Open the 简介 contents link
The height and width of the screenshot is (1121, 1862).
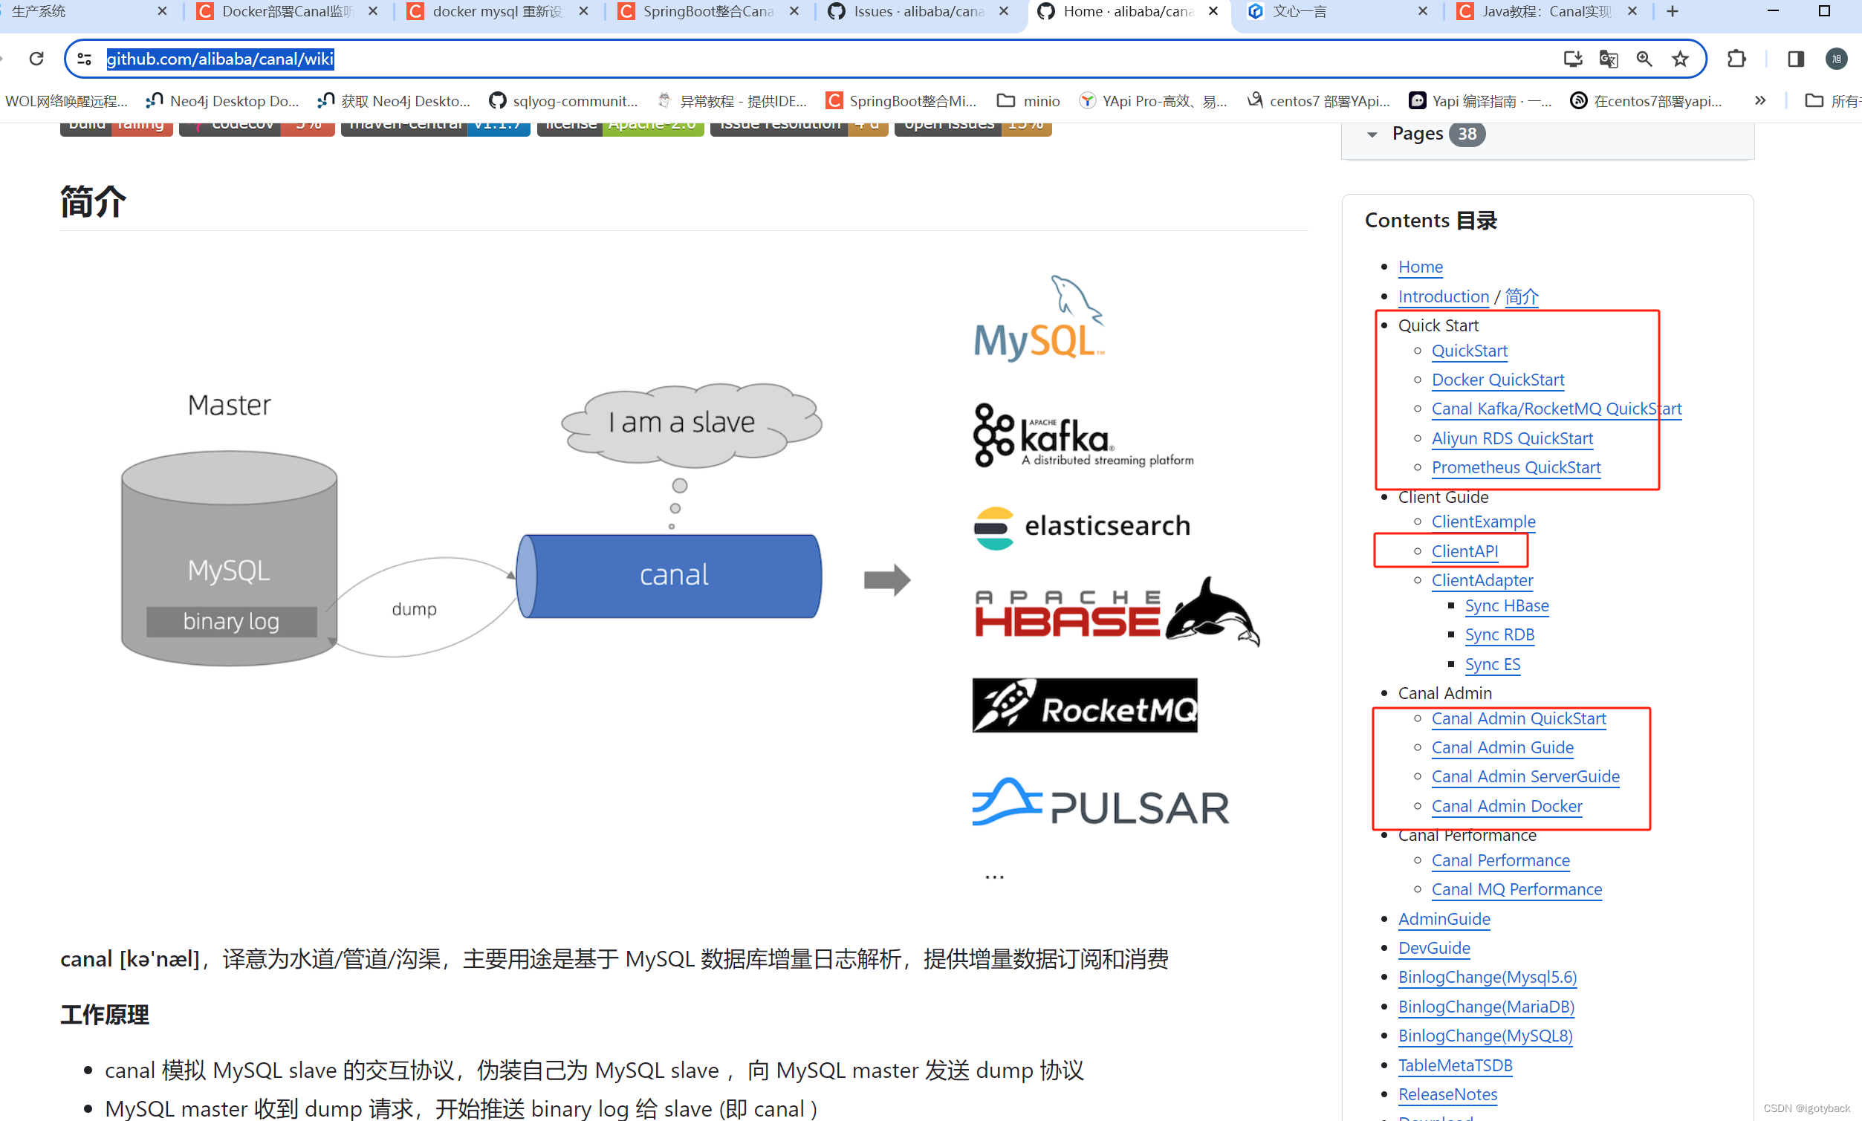(1521, 296)
